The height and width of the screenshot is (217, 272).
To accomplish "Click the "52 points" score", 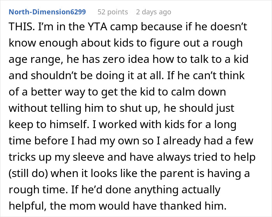I will (113, 12).
